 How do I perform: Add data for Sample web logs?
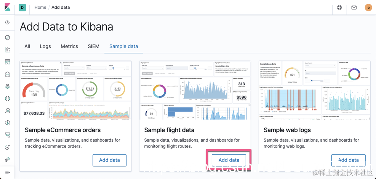349,160
